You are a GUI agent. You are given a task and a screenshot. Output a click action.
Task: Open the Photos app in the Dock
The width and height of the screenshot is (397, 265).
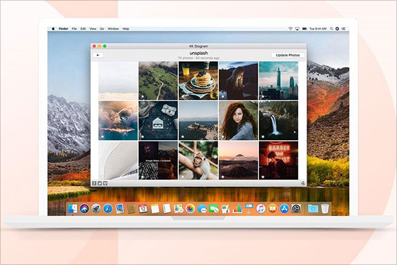click(x=190, y=208)
